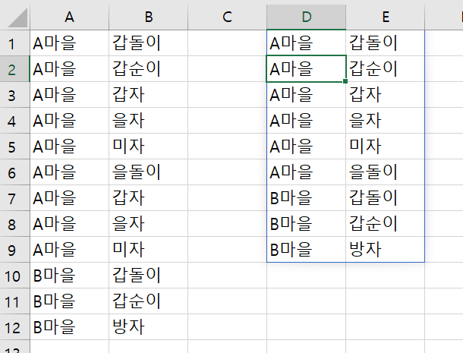Click cell E7 containing 갑돌이
Screen dimensions: 463x353
tap(386, 198)
